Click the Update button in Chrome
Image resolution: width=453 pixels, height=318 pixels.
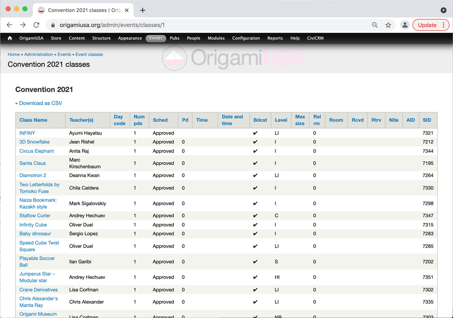pos(427,25)
